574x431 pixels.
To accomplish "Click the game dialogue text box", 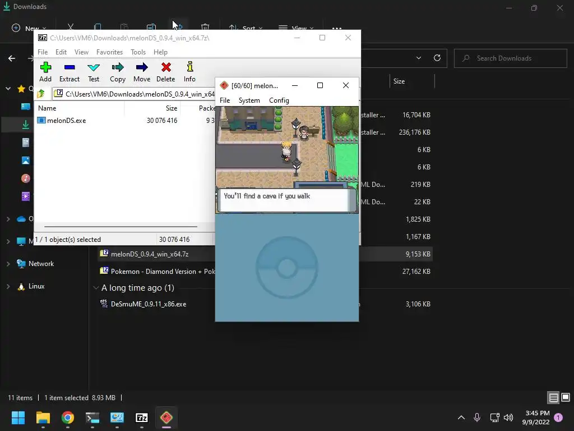I will tap(286, 200).
